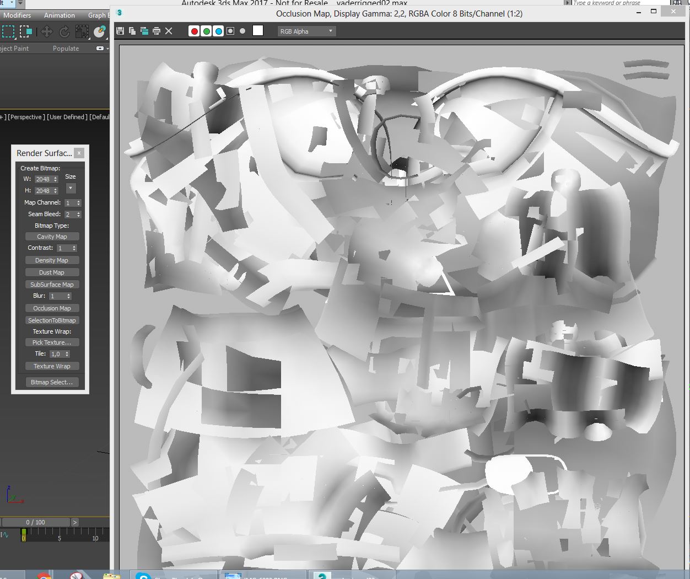Toggle the blue channel display
This screenshot has height=579, width=690.
[218, 31]
